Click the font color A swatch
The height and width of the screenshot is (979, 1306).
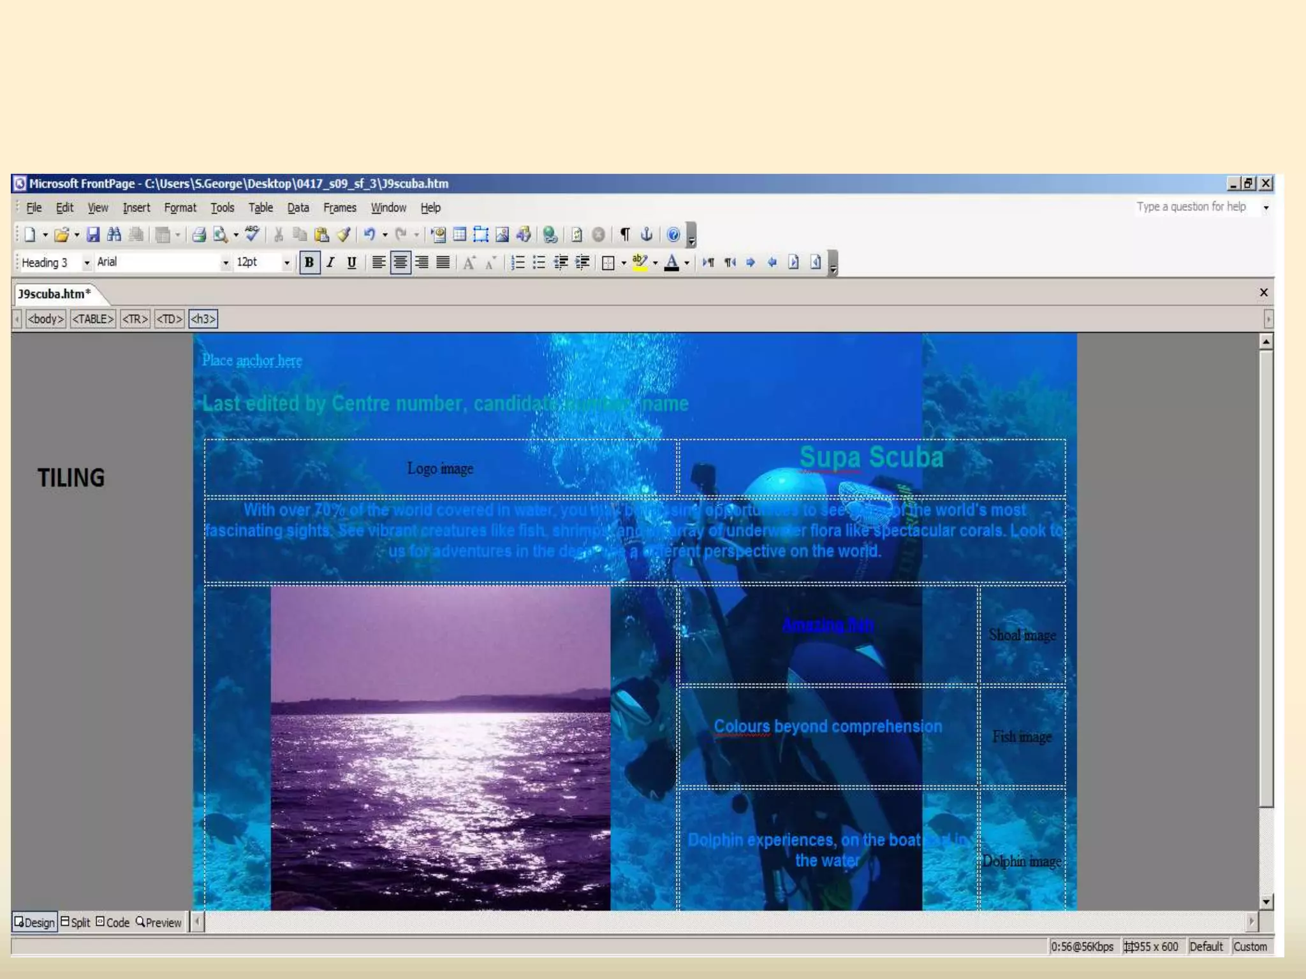click(671, 263)
